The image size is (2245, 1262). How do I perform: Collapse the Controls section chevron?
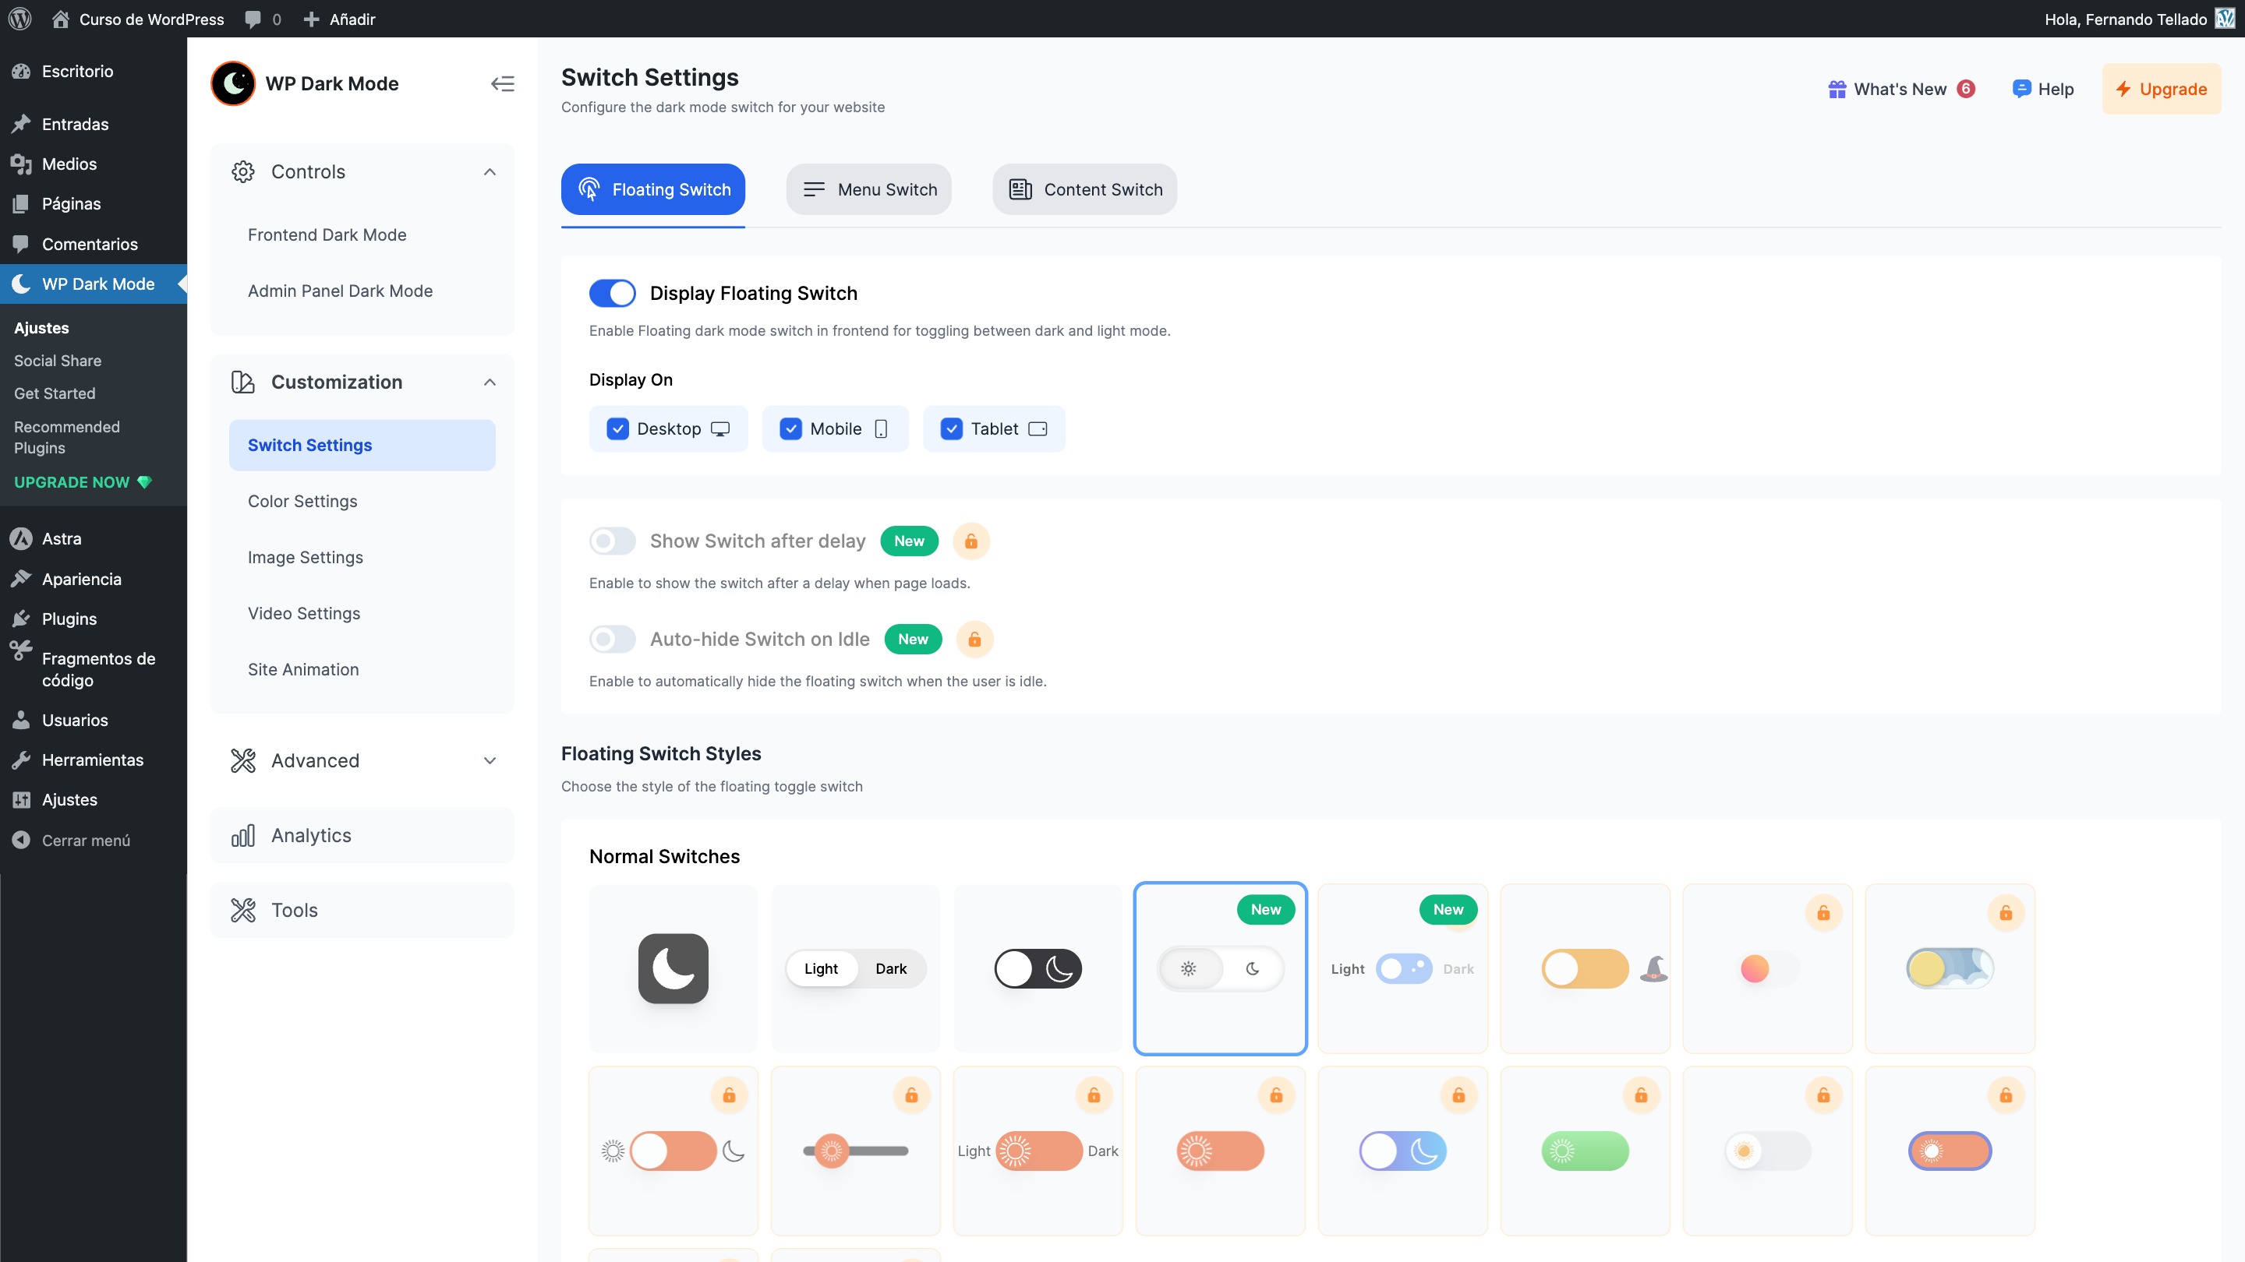coord(490,171)
